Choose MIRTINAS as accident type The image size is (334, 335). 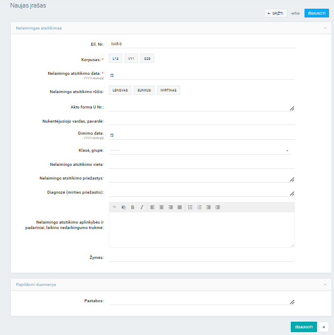pyautogui.click(x=168, y=90)
